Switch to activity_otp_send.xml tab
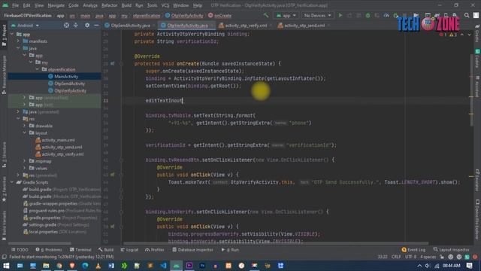This screenshot has height=271, width=481. pos(304,26)
